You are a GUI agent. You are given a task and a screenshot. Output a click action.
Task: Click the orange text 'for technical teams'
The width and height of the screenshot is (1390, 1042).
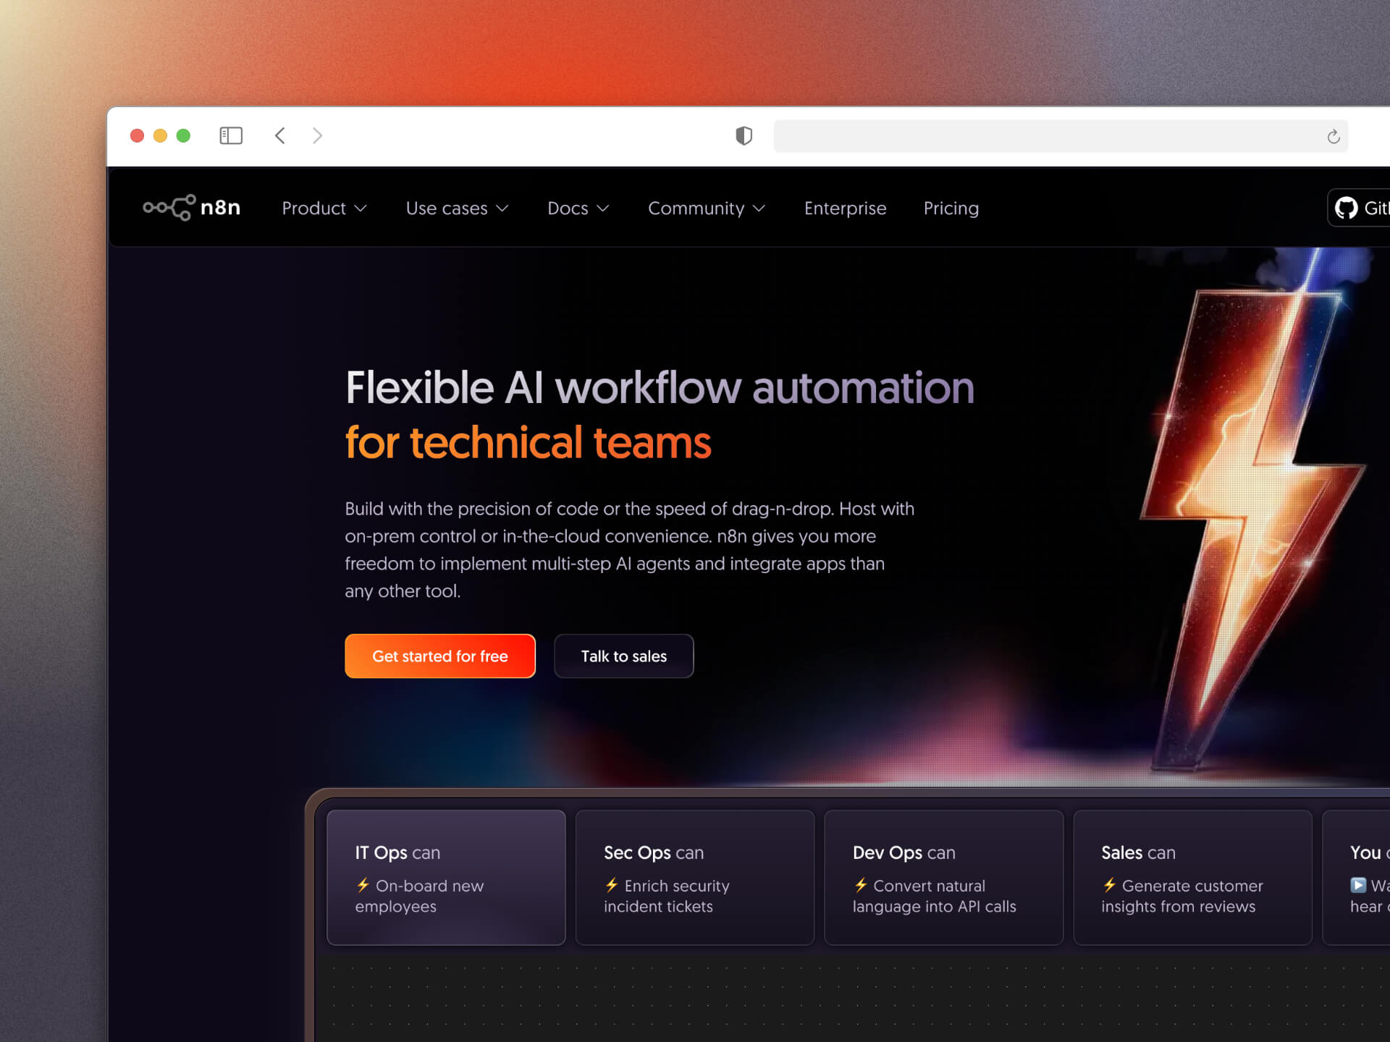528,442
